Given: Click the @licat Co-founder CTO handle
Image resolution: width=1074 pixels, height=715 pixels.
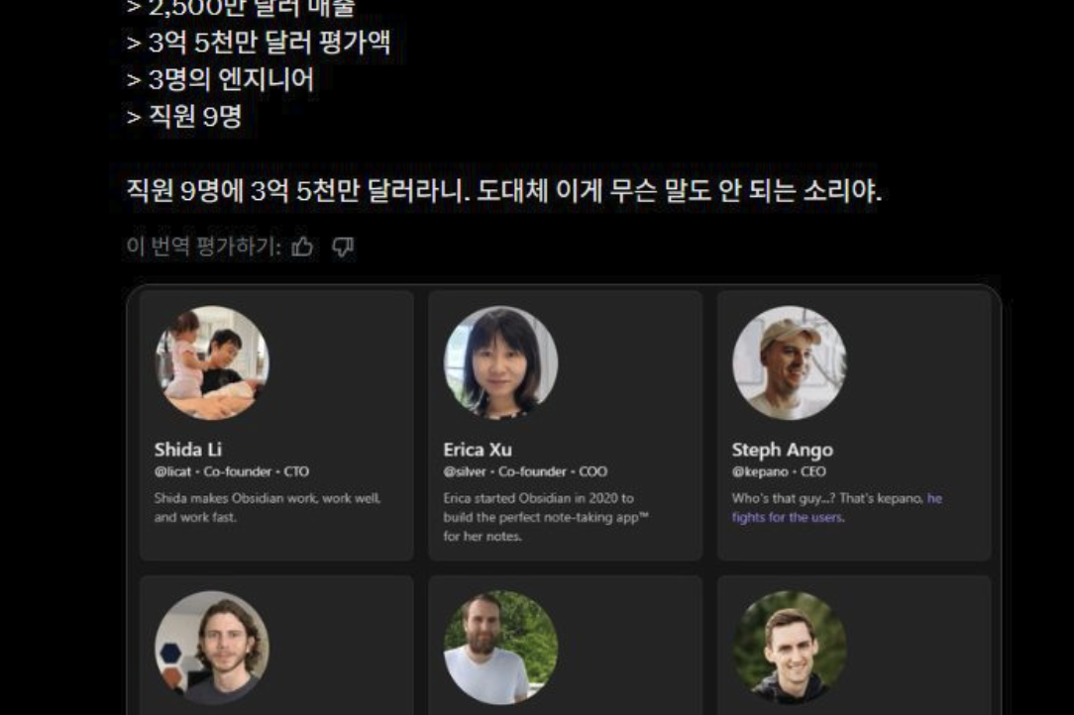Looking at the screenshot, I should tap(232, 471).
